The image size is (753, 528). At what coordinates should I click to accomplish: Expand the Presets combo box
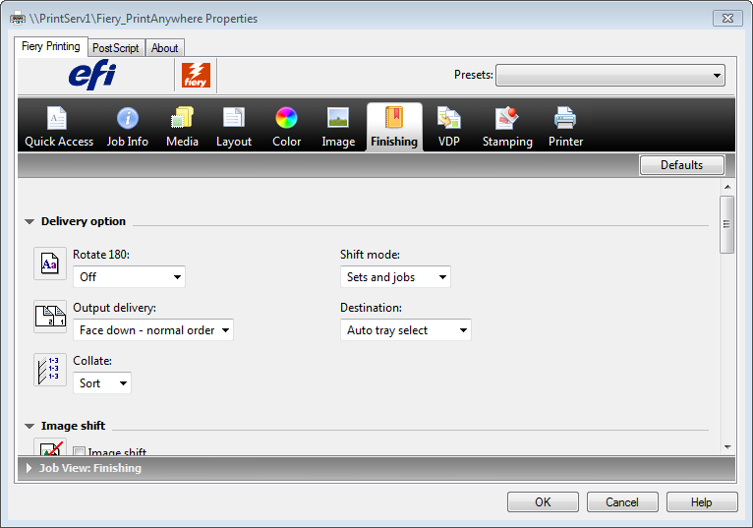tap(609, 76)
